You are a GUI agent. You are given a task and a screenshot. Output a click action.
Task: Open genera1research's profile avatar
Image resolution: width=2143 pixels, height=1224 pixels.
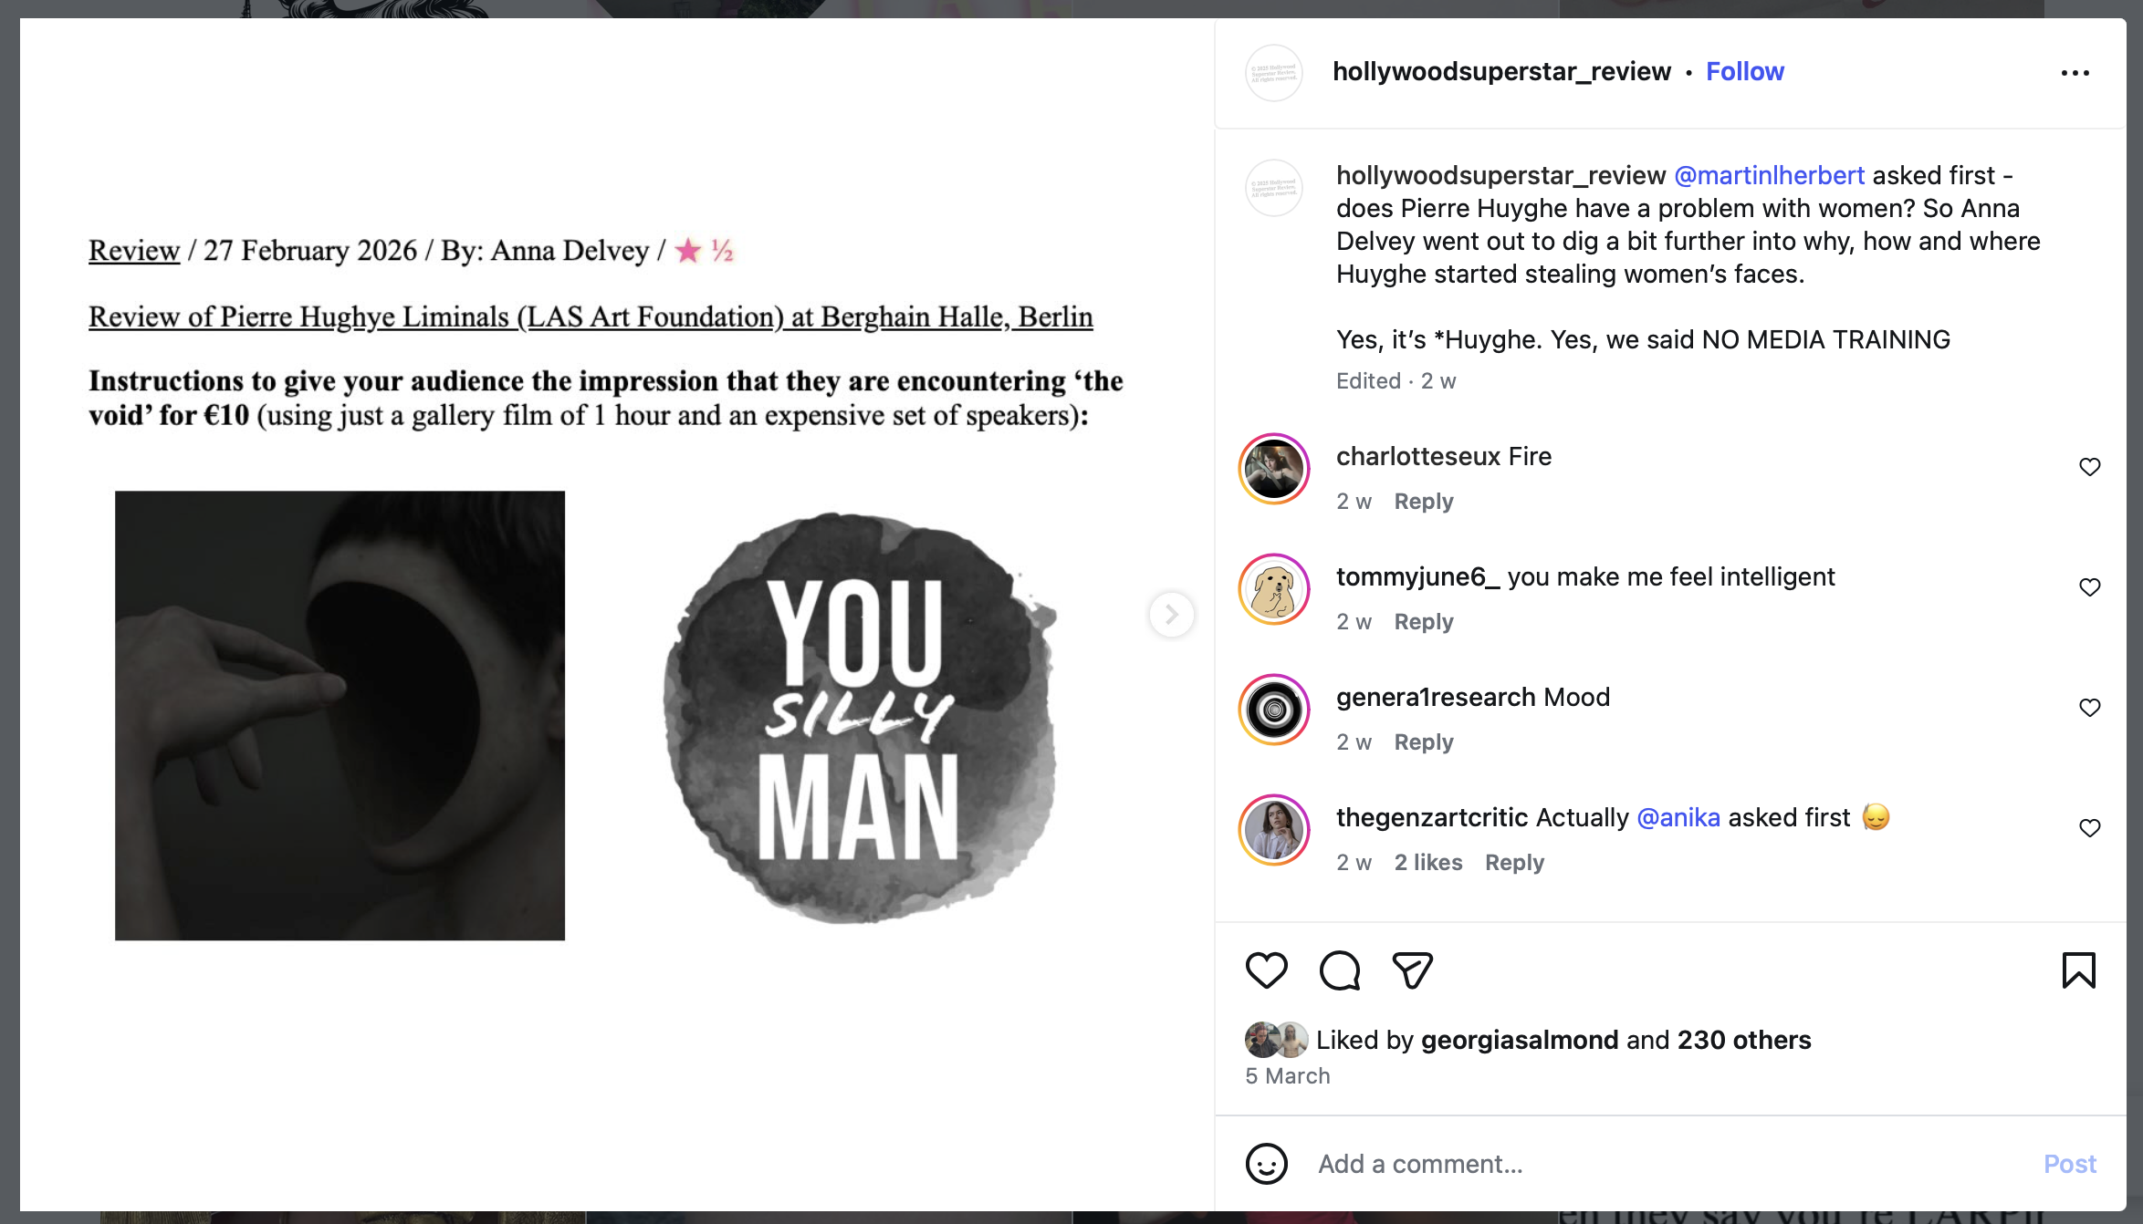point(1273,710)
